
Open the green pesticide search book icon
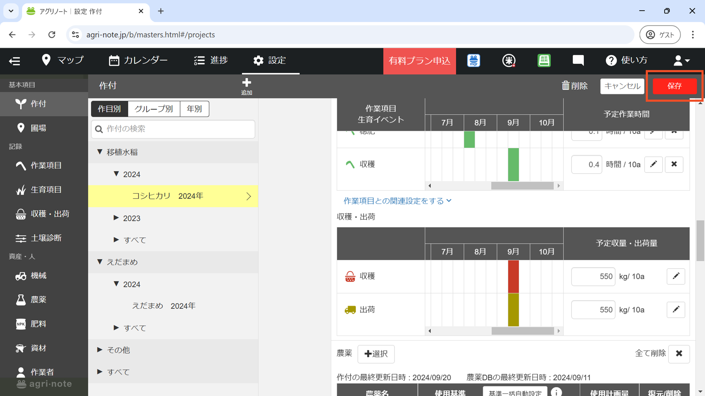[544, 60]
